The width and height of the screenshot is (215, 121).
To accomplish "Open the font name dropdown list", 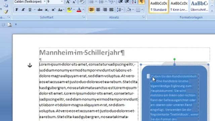I will click(45, 2).
